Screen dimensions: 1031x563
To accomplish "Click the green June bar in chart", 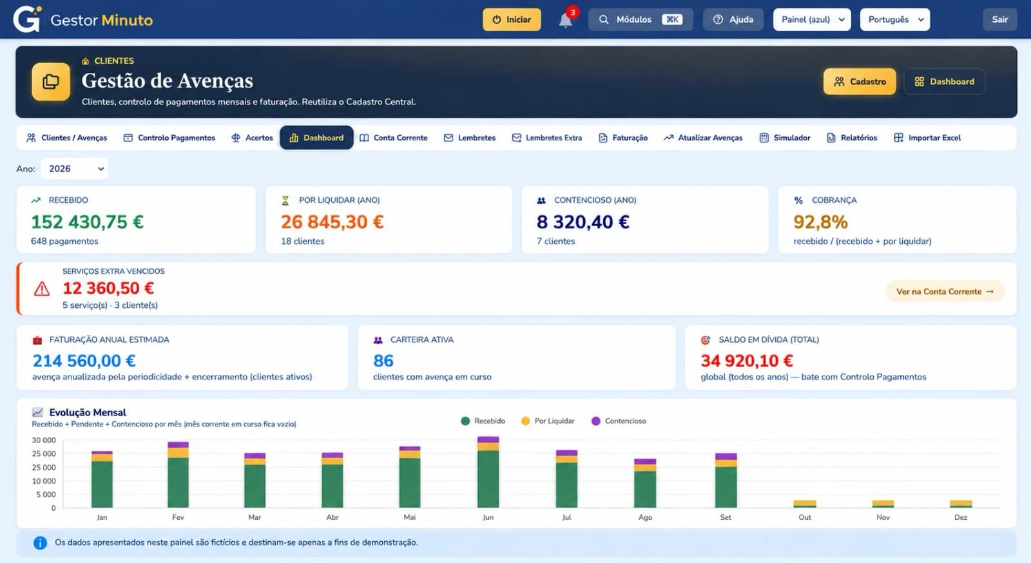I will point(488,479).
